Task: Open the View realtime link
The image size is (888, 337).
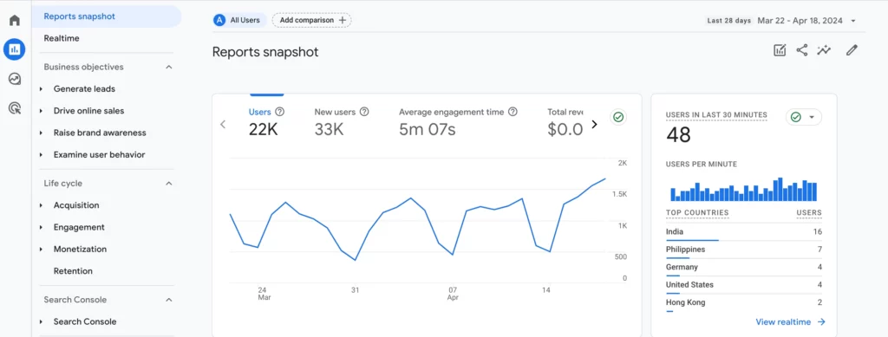Action: pos(791,321)
